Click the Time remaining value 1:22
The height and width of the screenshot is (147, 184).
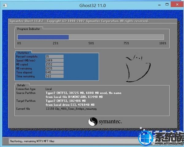pos(54,76)
